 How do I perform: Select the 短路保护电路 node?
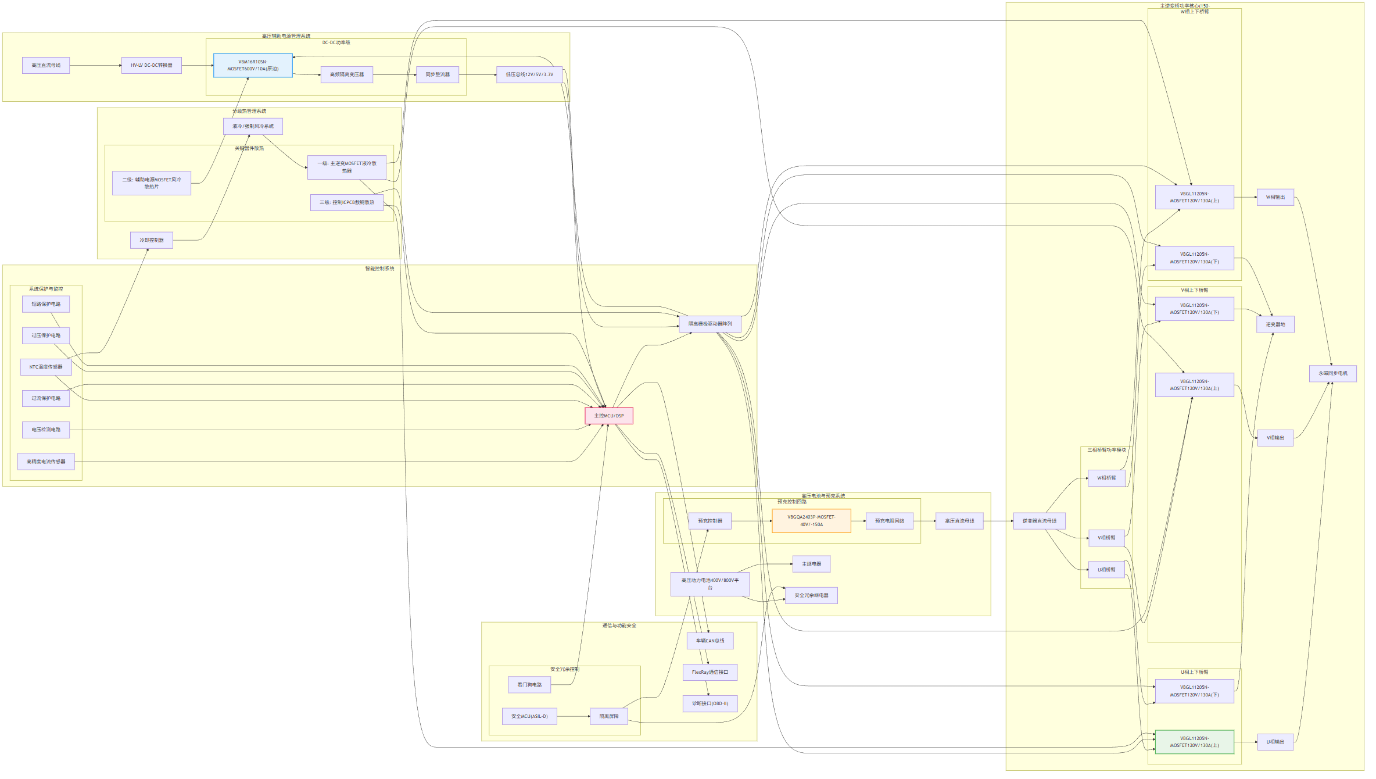[46, 304]
